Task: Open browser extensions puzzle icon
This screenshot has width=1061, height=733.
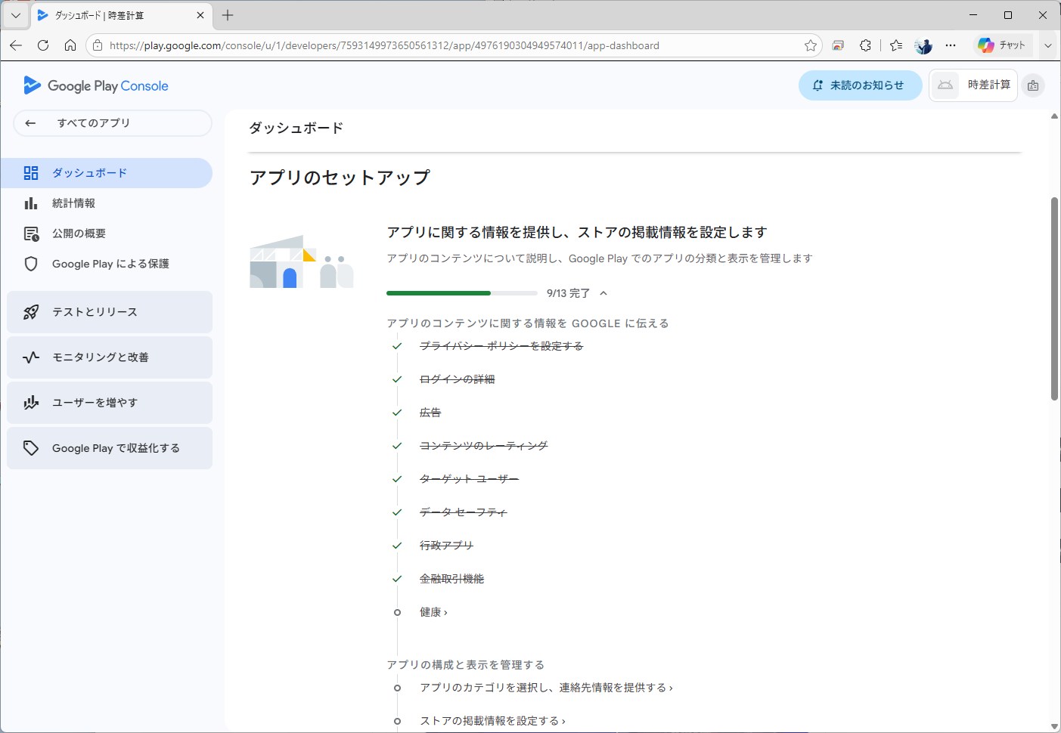Action: point(866,45)
